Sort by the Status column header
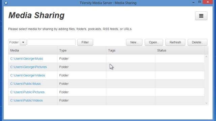Screen dimensions: 216x121 click(180, 50)
